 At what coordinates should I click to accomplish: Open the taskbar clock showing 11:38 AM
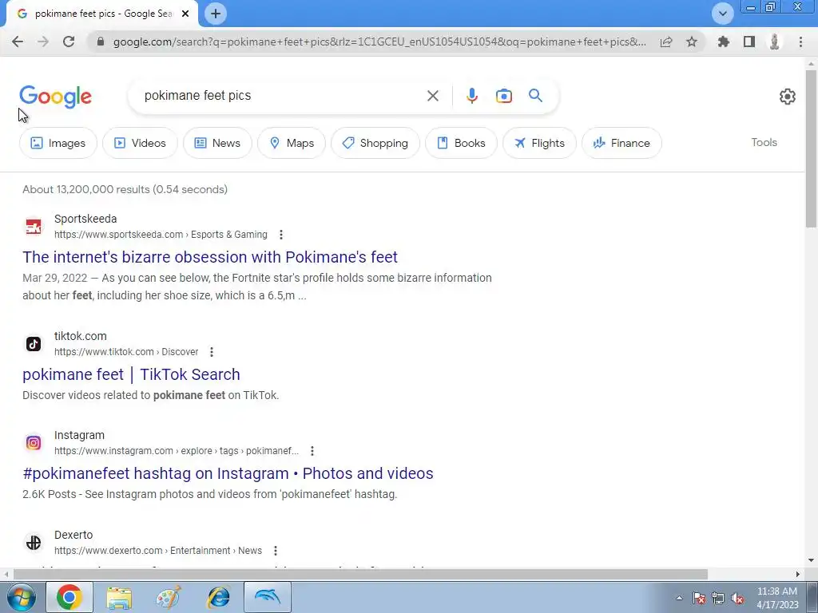pyautogui.click(x=777, y=598)
